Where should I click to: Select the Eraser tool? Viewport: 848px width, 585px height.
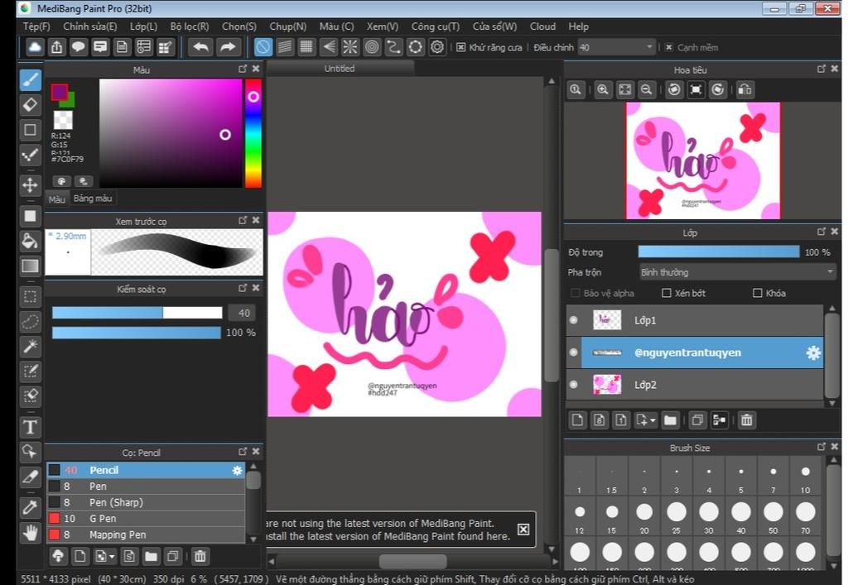[31, 105]
